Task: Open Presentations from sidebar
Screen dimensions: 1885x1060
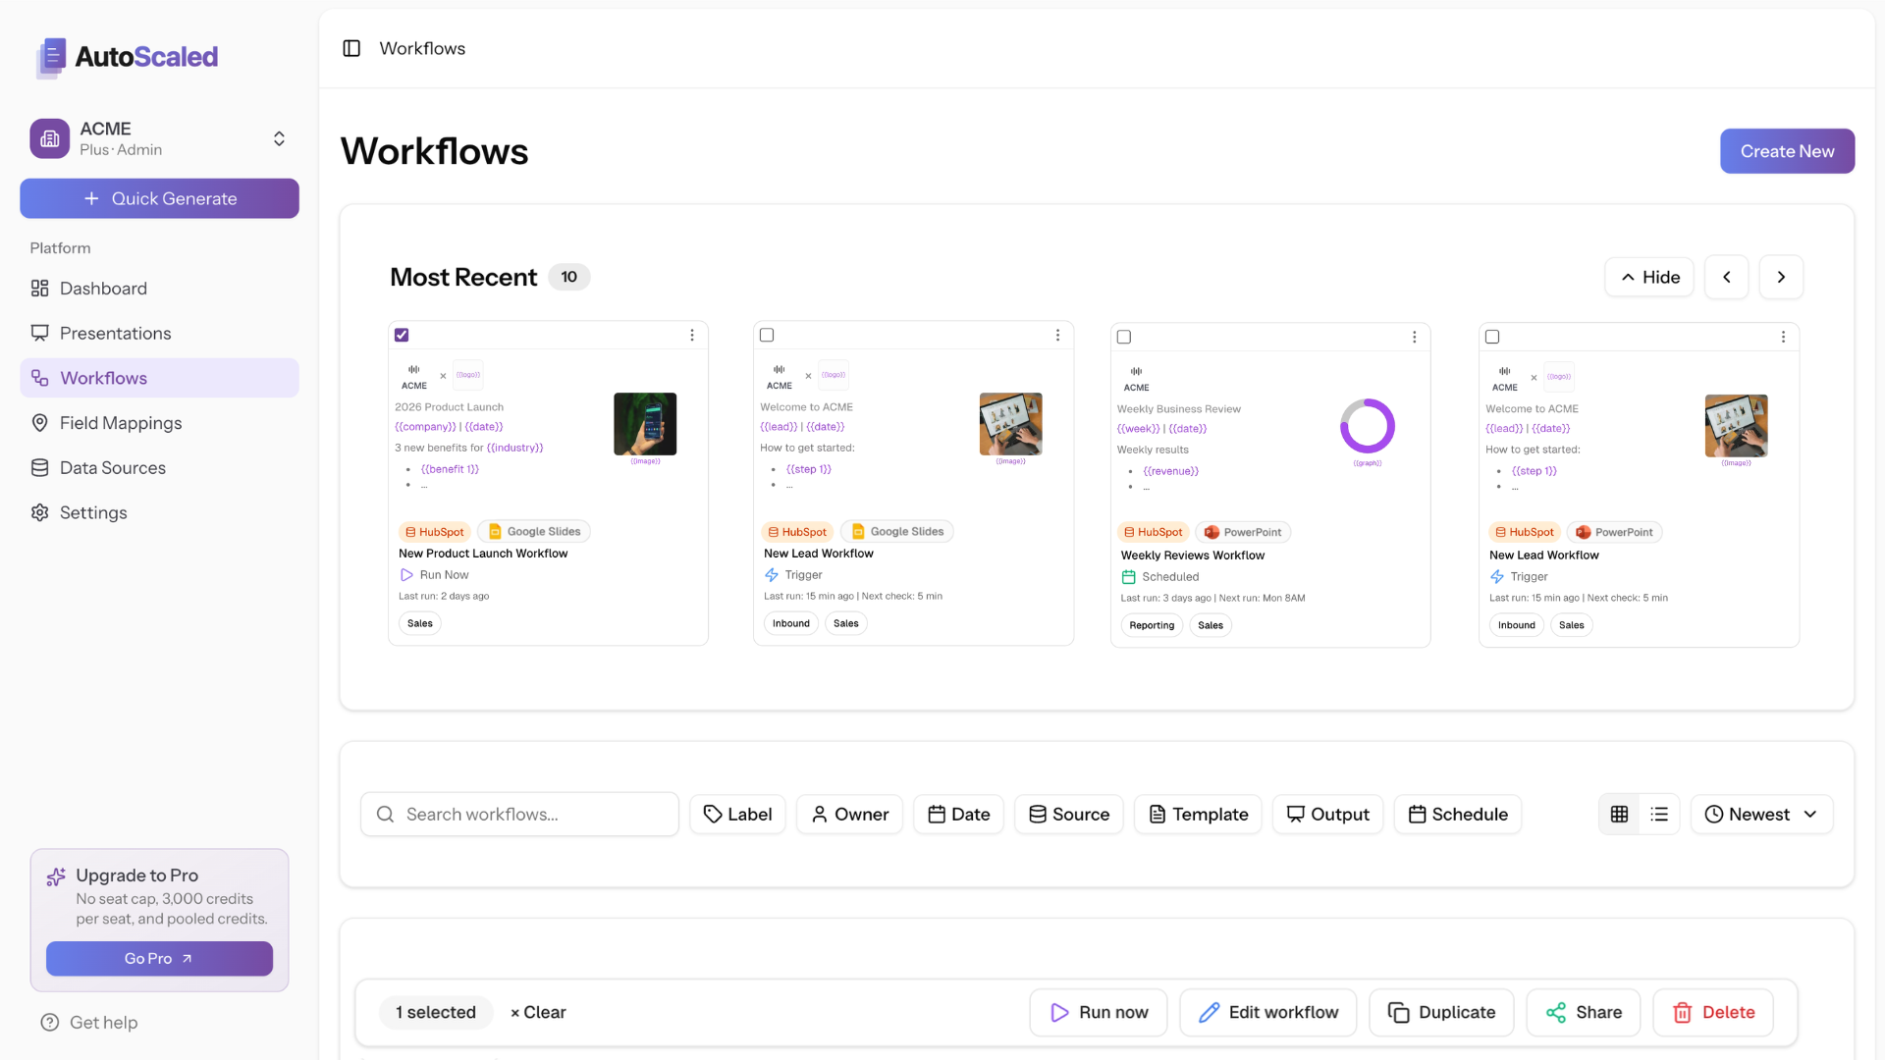Action: point(159,334)
